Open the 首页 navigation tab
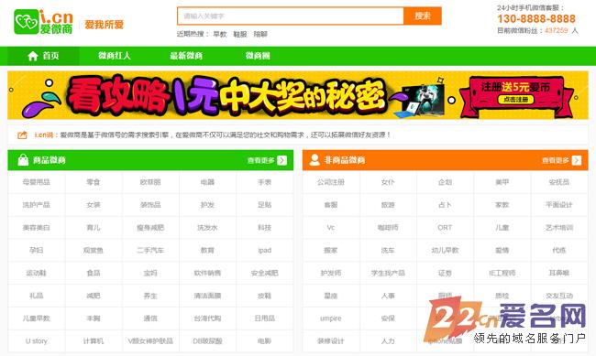This screenshot has width=596, height=356. (x=44, y=56)
